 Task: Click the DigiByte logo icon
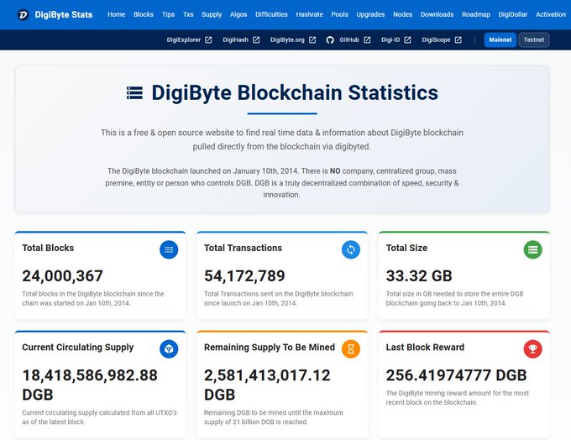[x=23, y=14]
